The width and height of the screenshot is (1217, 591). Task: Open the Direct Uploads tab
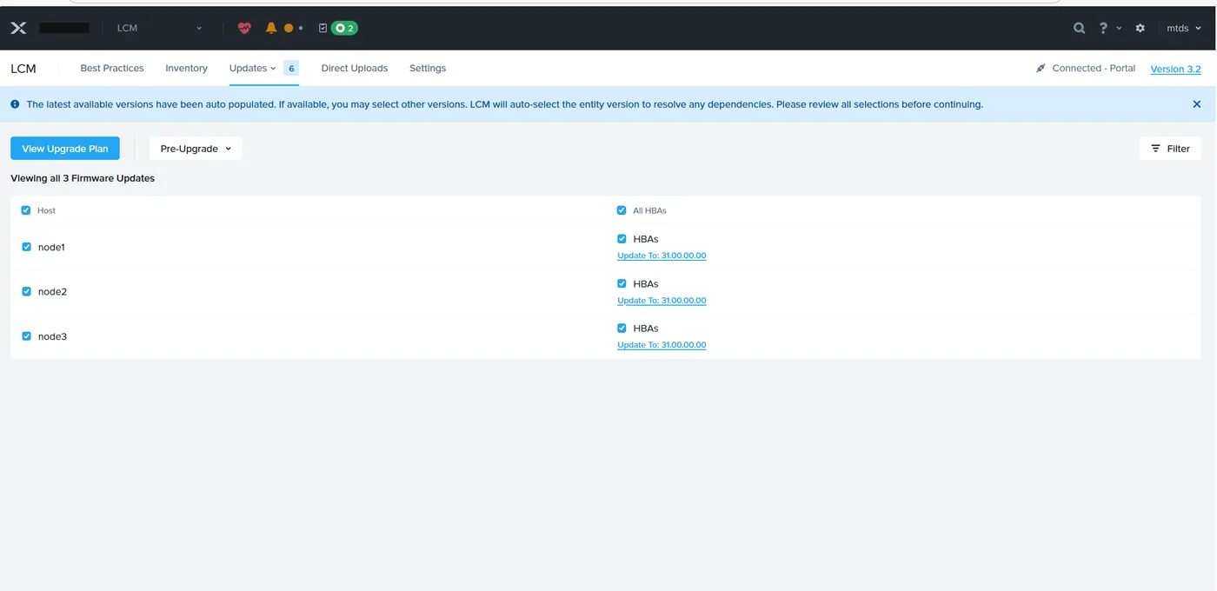[355, 68]
